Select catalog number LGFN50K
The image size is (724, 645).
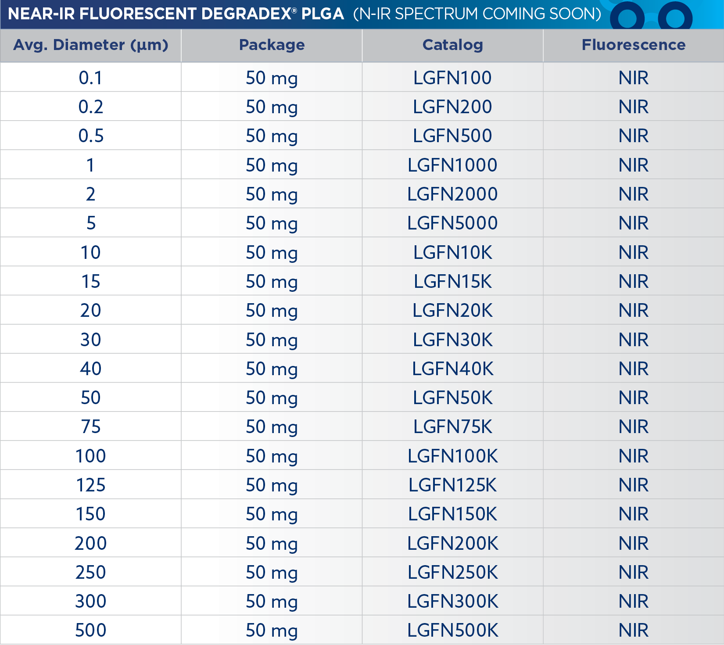tap(452, 398)
